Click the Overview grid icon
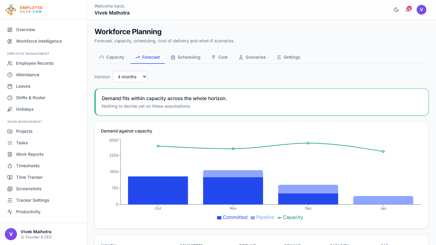The width and height of the screenshot is (436, 245). (10, 30)
